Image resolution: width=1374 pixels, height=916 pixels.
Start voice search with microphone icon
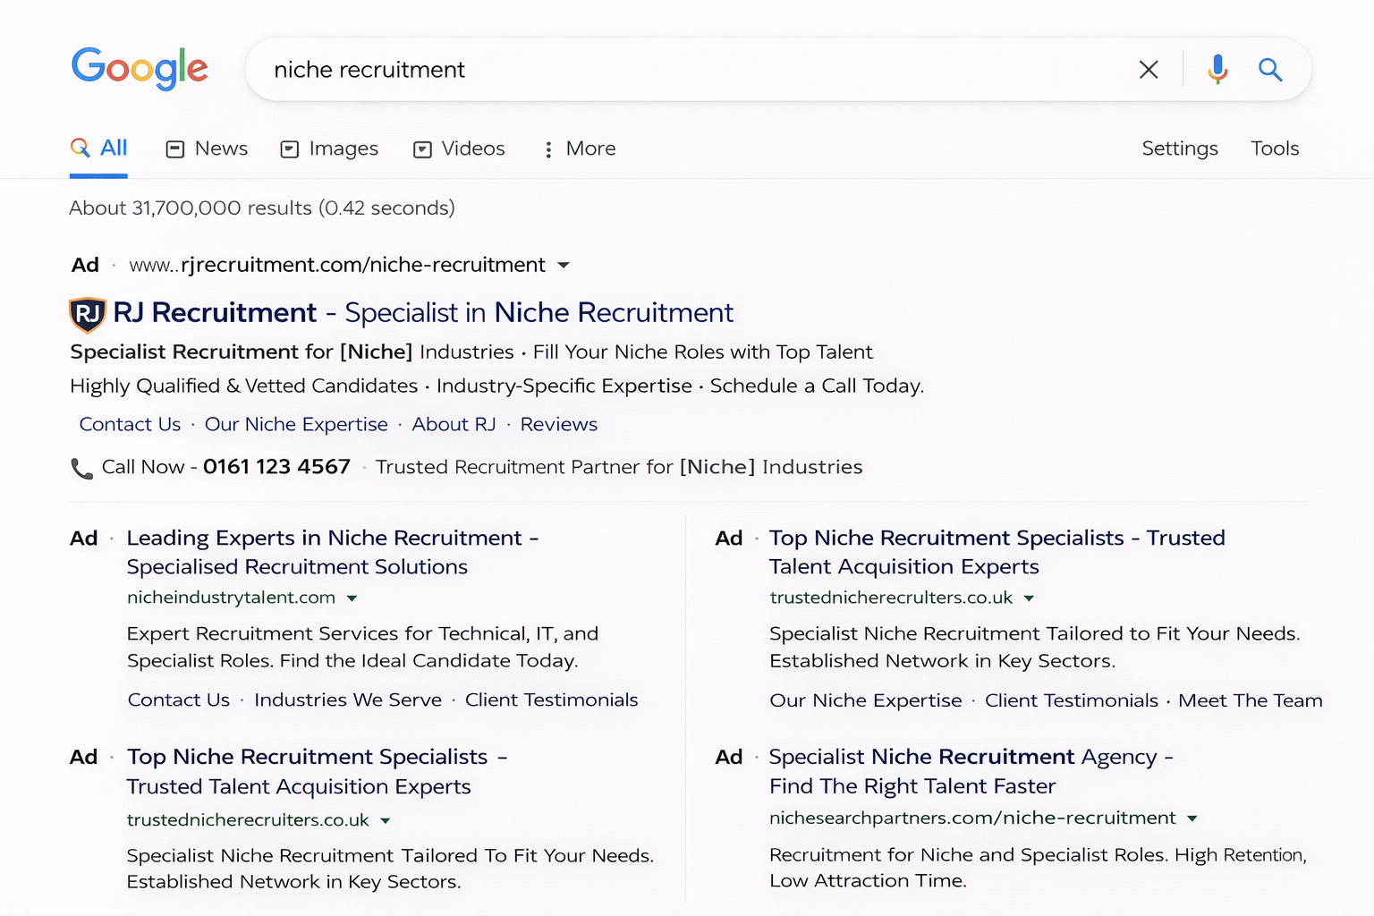(x=1217, y=70)
